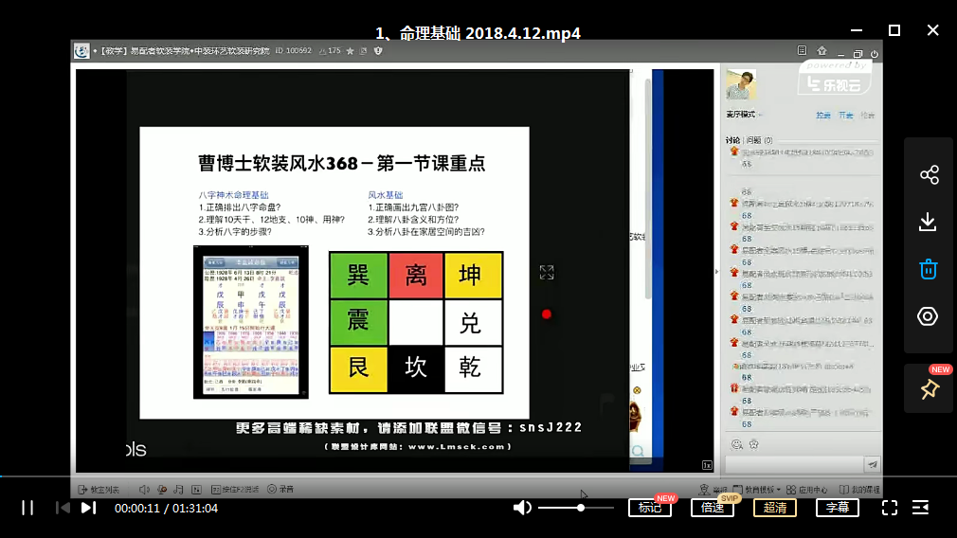
Task: Maximize the player window
Action: [894, 30]
